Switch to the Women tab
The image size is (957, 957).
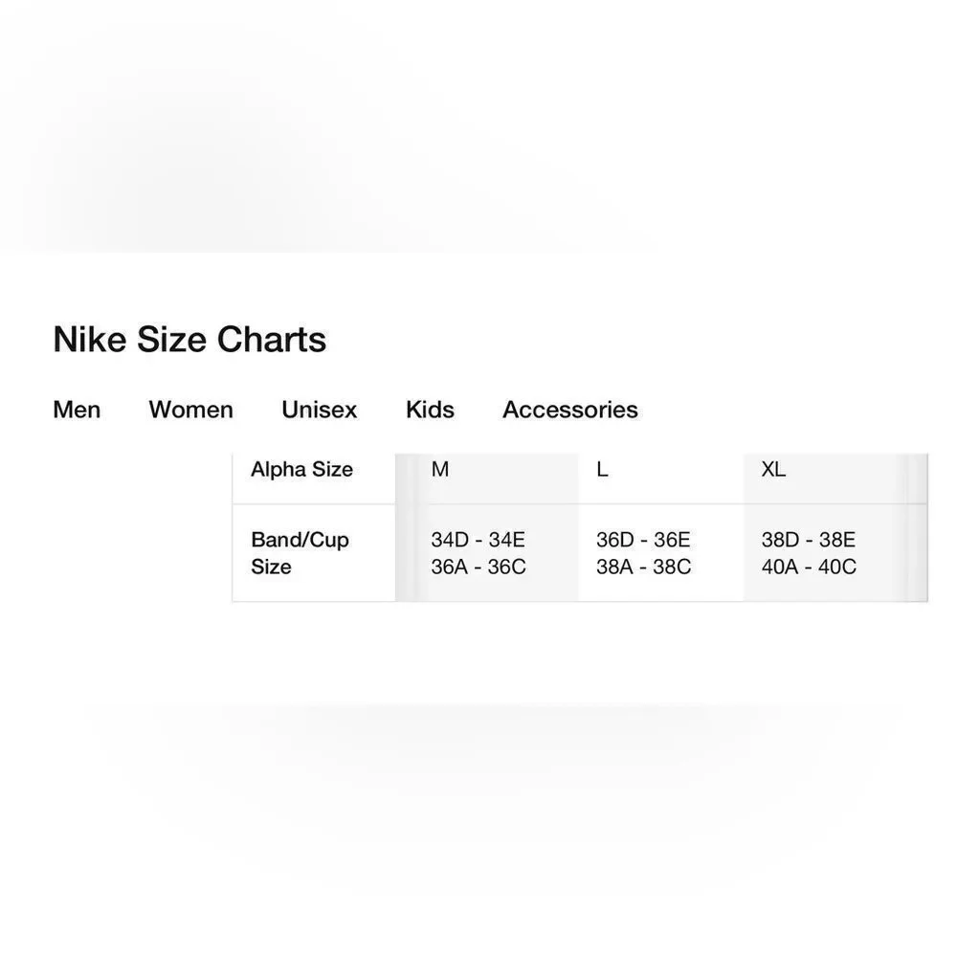tap(191, 410)
